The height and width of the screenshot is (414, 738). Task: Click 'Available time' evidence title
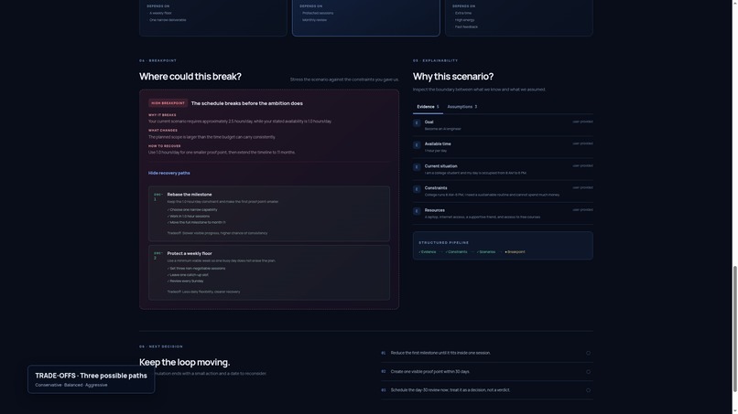tap(438, 143)
